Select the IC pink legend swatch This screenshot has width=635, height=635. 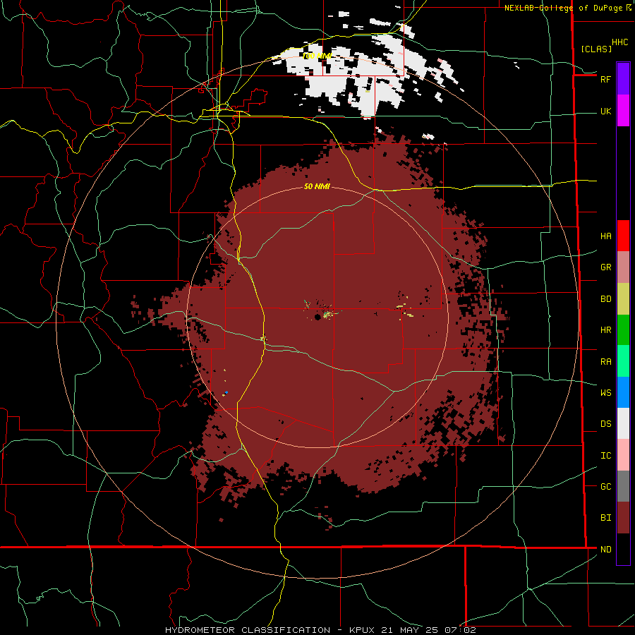[623, 455]
